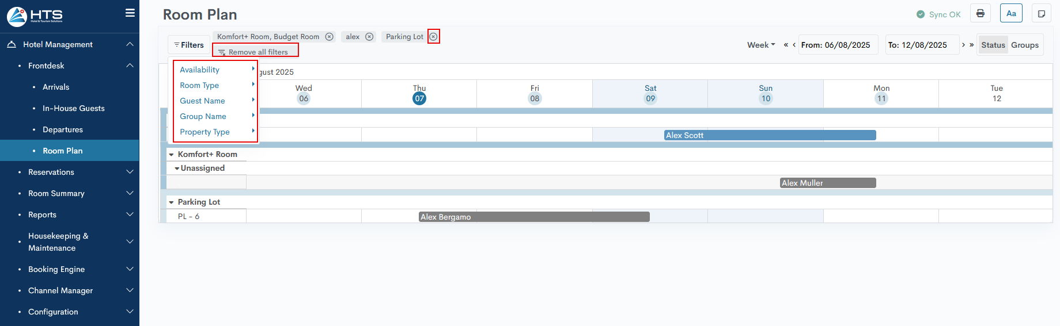The height and width of the screenshot is (326, 1060).
Task: Collapse the Komfort+ Room group
Action: (171, 155)
